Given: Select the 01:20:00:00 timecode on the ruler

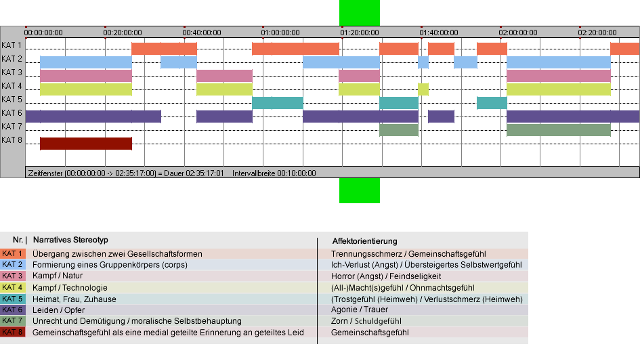Looking at the screenshot, I should [360, 33].
